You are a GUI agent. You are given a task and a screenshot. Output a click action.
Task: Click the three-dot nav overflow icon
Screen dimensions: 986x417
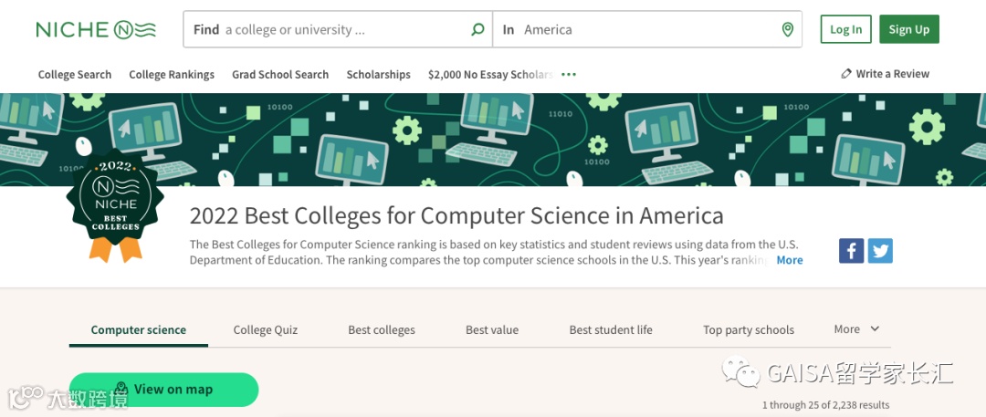pyautogui.click(x=569, y=75)
